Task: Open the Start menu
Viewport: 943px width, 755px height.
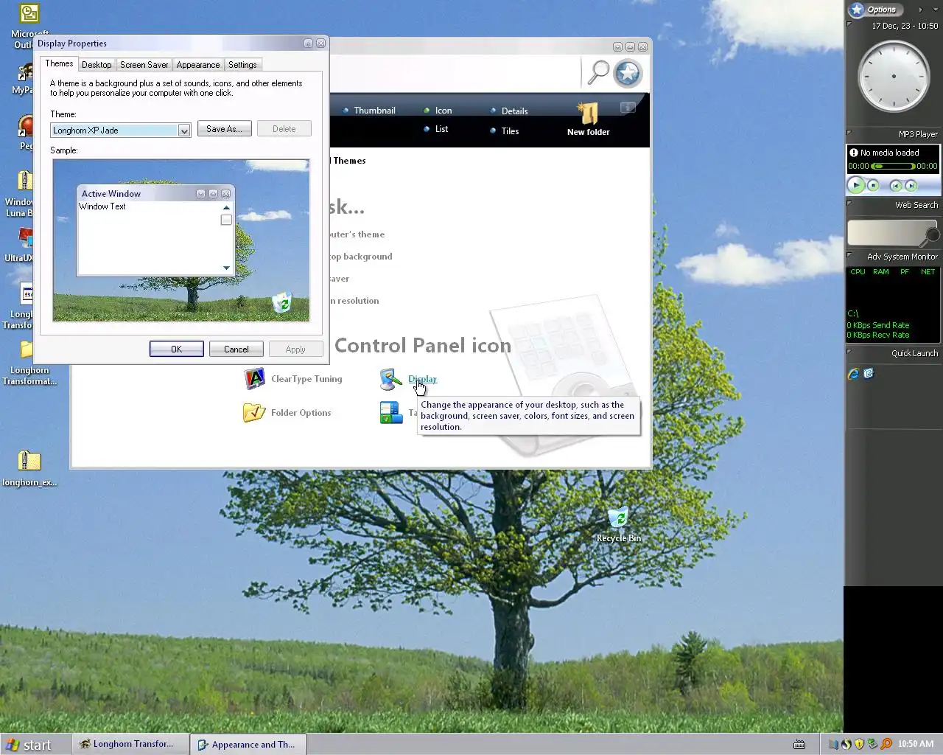Action: (x=29, y=745)
